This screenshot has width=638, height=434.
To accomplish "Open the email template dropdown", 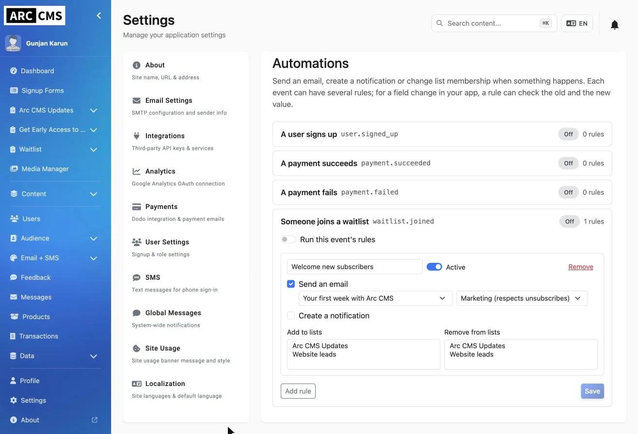I will [x=375, y=298].
